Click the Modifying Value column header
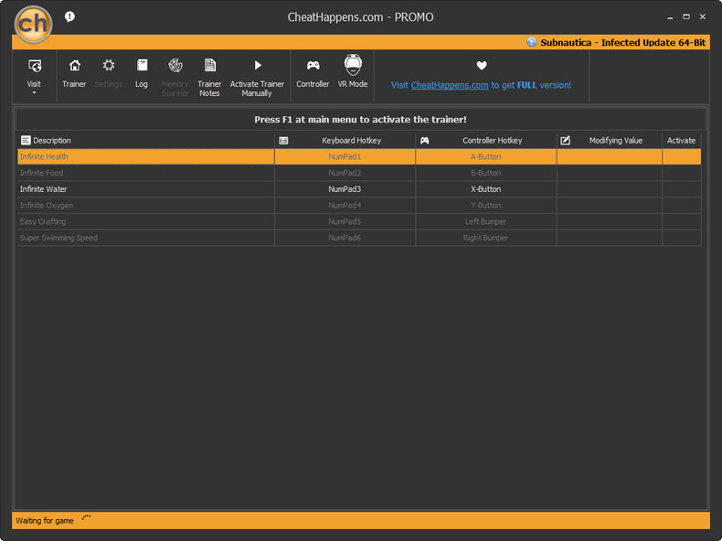 point(610,141)
